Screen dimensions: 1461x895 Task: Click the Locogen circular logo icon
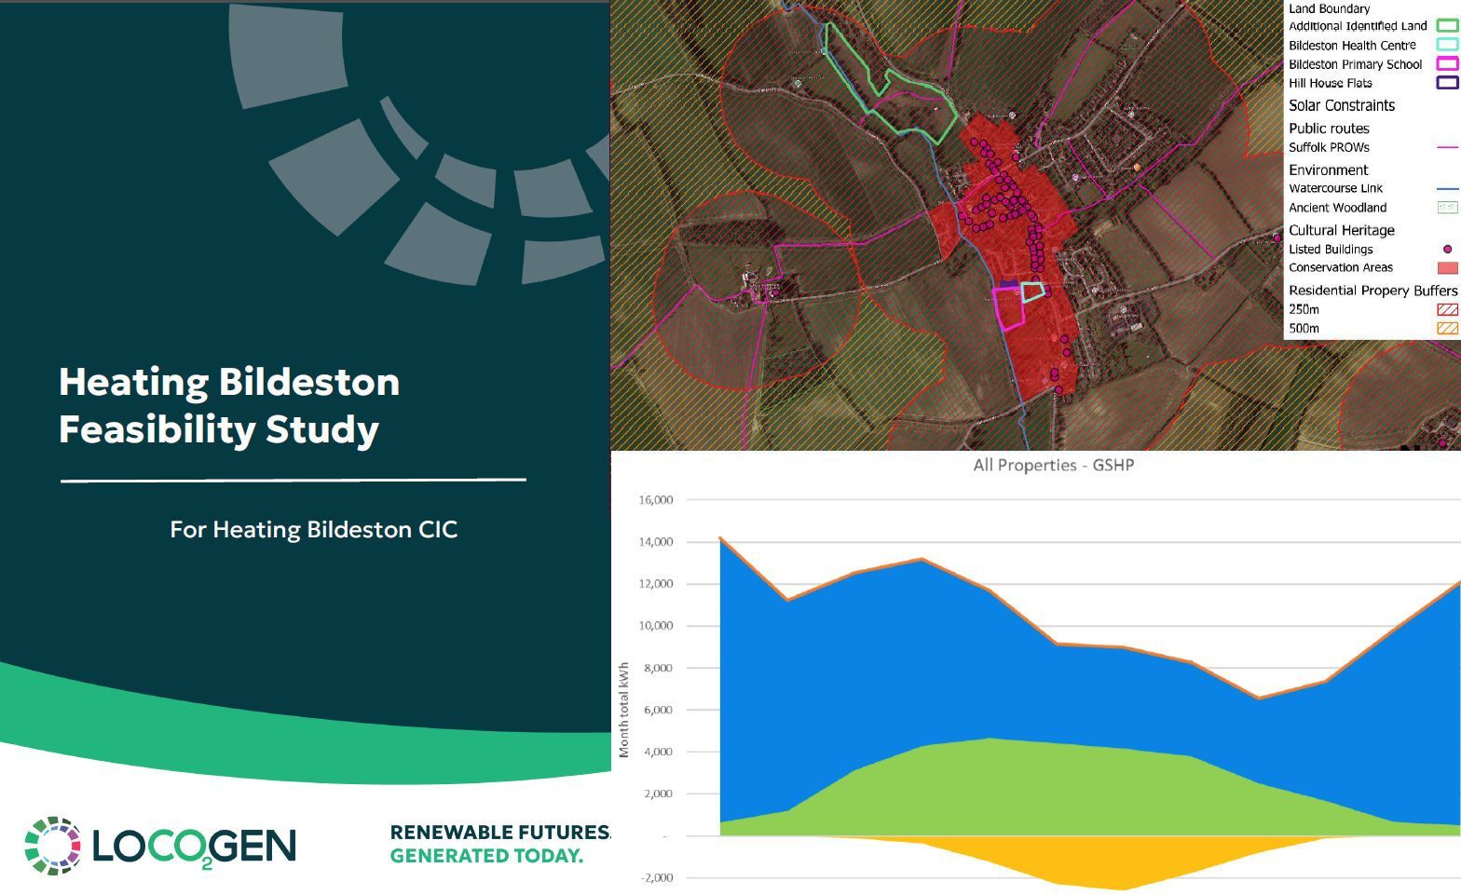click(53, 846)
